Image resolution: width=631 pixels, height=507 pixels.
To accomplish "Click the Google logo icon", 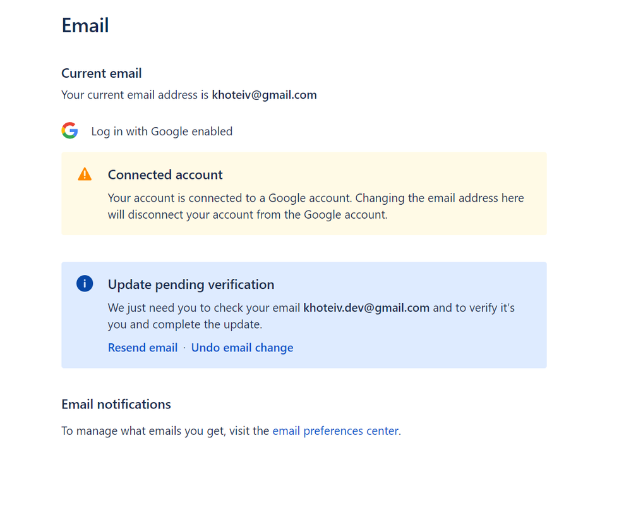I will pos(69,130).
